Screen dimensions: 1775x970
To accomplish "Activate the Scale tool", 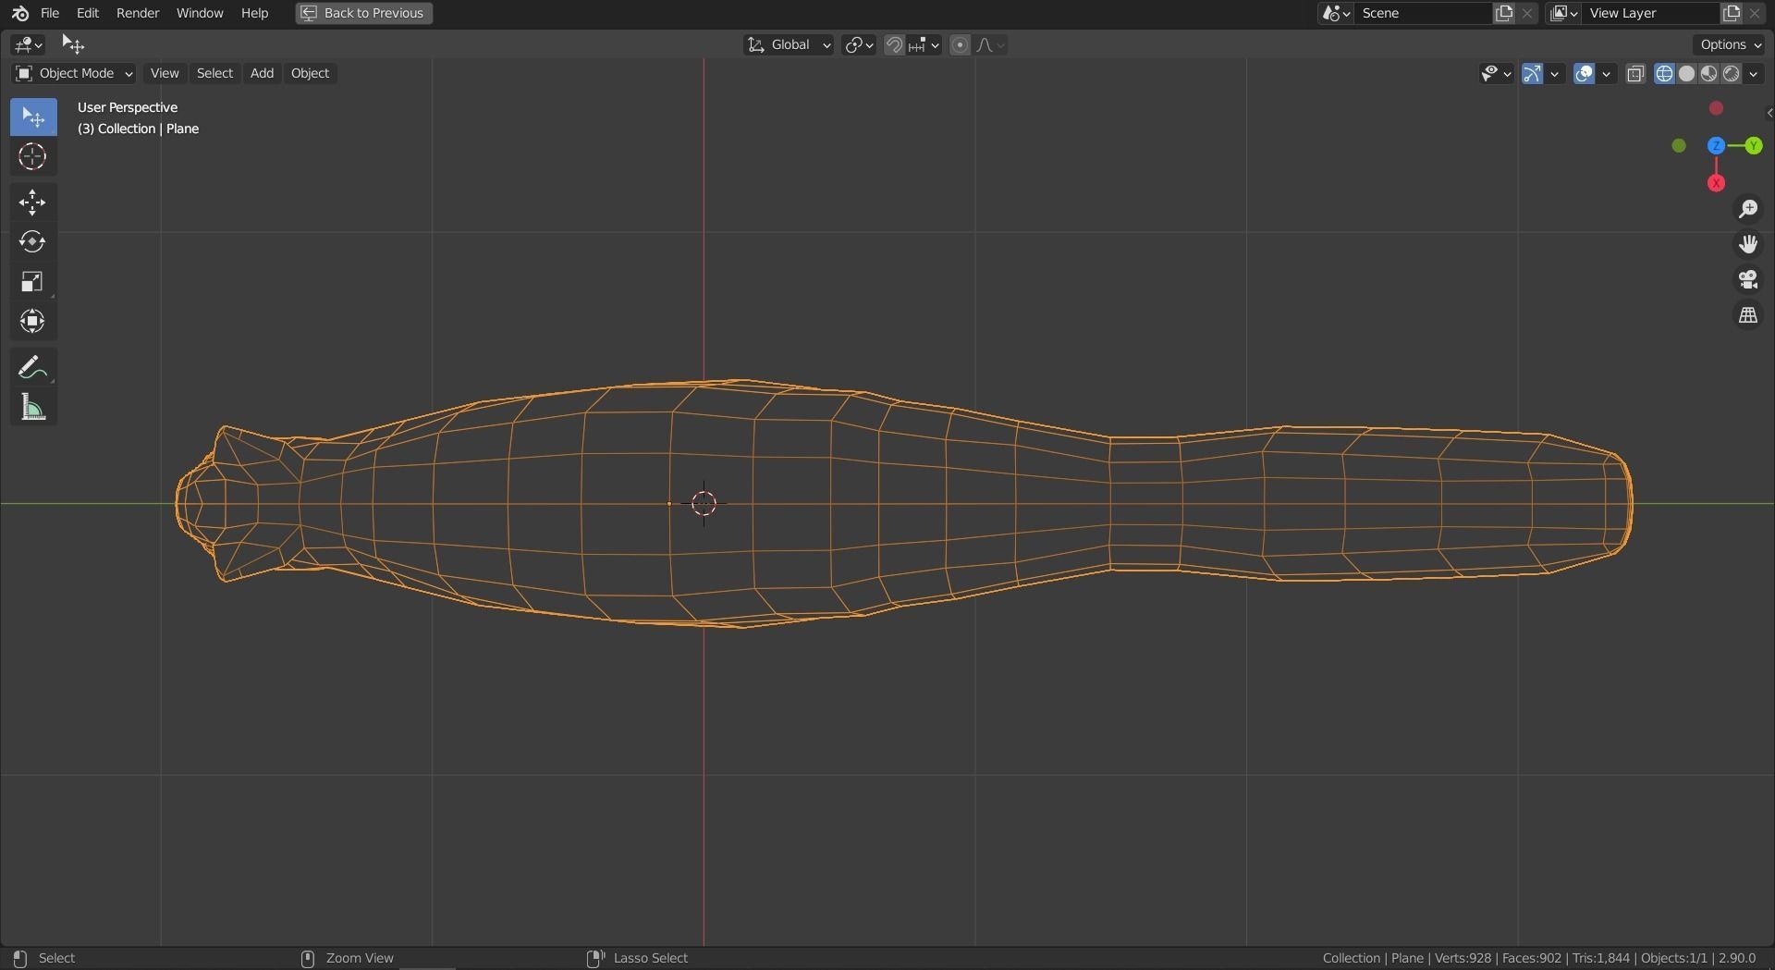I will [x=33, y=282].
